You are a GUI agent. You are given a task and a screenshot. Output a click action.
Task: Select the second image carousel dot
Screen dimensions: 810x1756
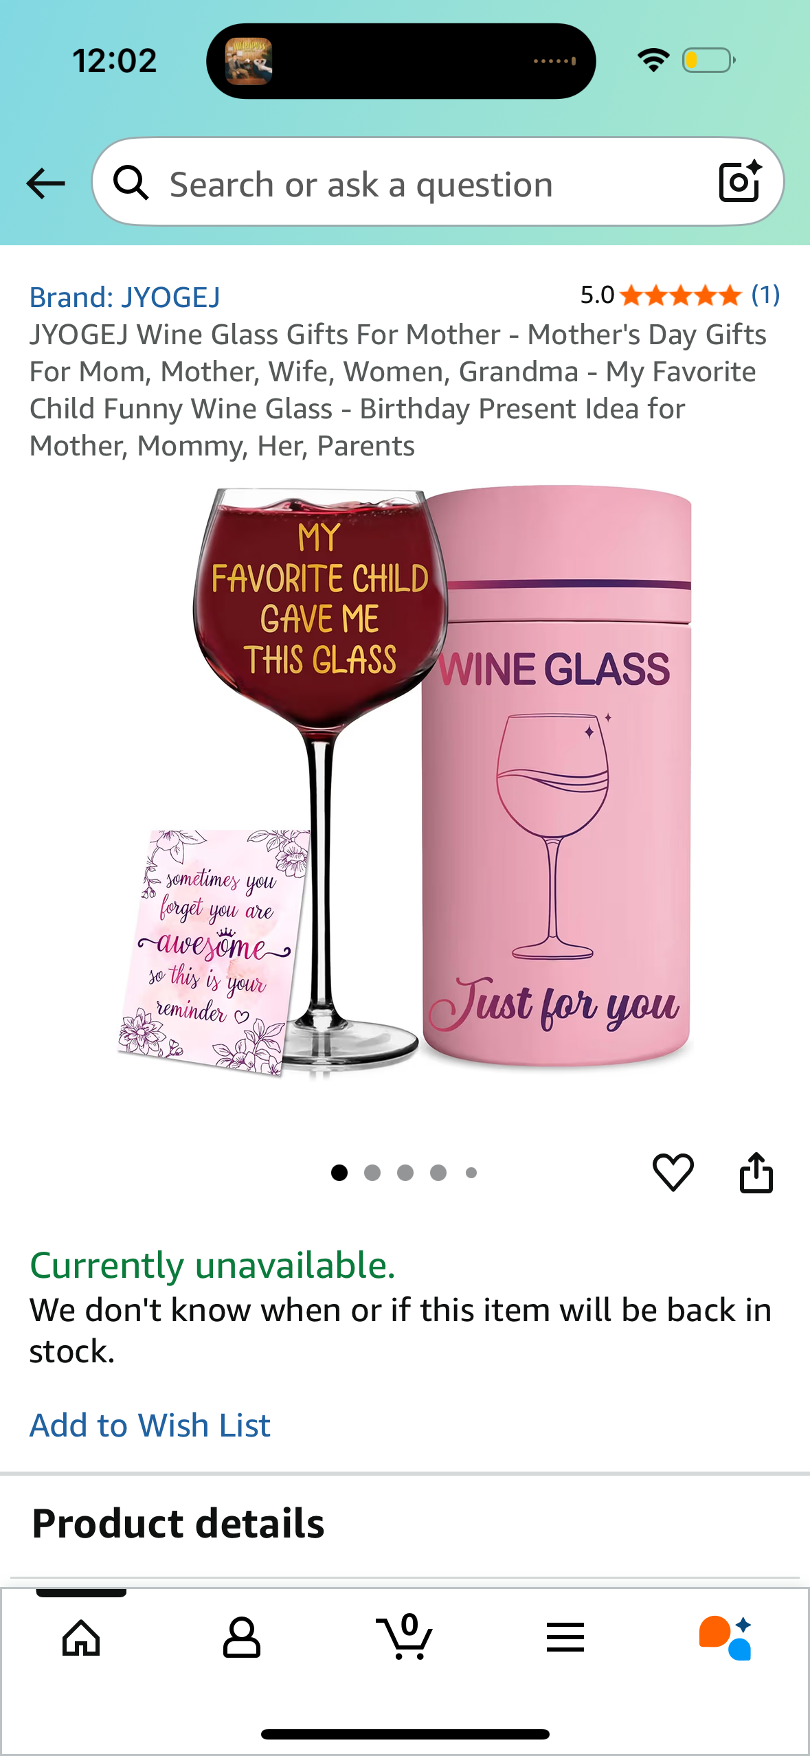click(x=372, y=1173)
